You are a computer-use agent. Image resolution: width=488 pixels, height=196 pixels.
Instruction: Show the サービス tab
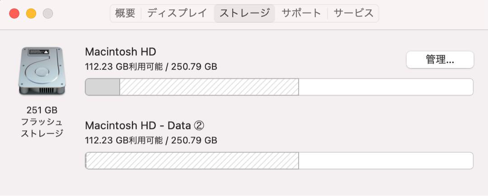pos(353,14)
